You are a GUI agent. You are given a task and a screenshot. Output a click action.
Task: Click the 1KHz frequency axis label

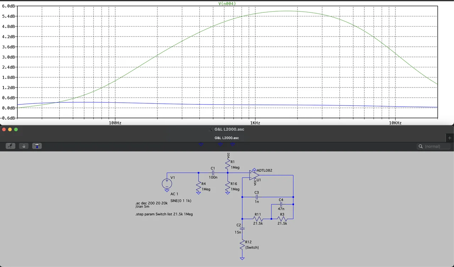point(255,123)
